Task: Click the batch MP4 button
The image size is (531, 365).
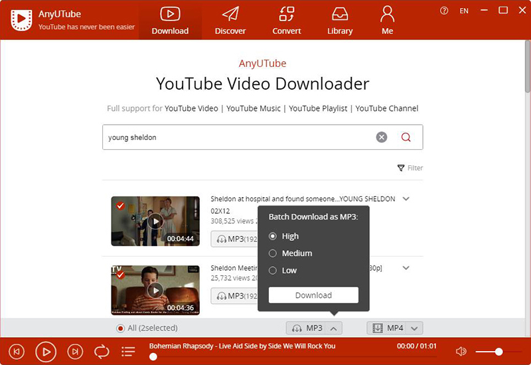Action: (386, 328)
